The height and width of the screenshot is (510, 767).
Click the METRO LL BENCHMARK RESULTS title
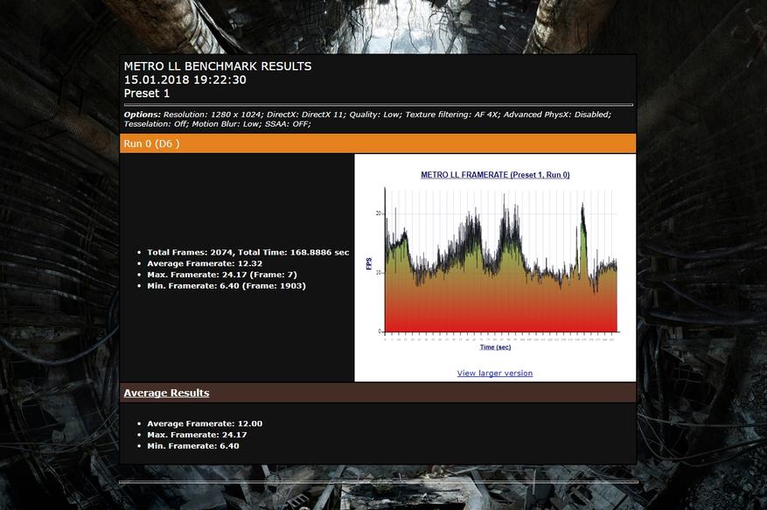pyautogui.click(x=217, y=66)
